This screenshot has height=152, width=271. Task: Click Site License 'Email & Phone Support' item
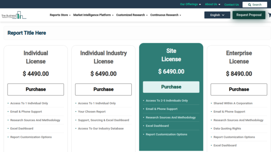pyautogui.click(x=161, y=109)
